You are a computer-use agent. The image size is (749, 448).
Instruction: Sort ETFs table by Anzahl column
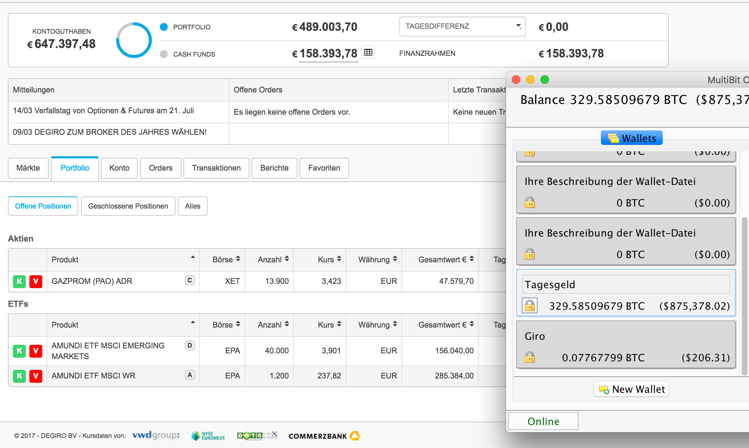[273, 325]
